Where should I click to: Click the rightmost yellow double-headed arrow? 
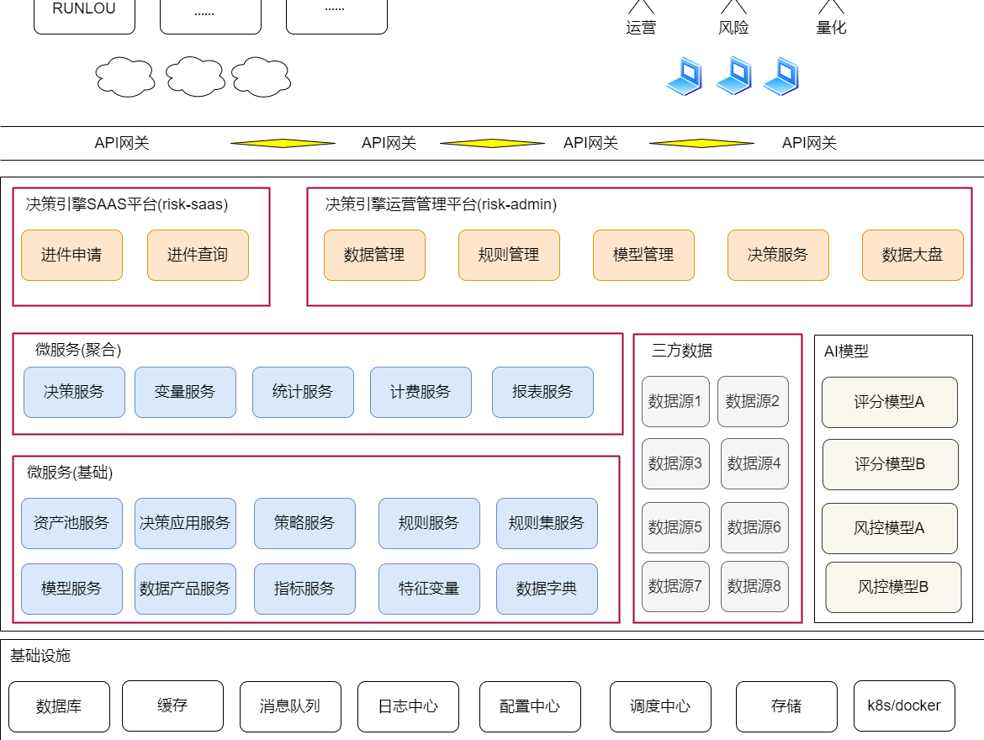(x=701, y=143)
